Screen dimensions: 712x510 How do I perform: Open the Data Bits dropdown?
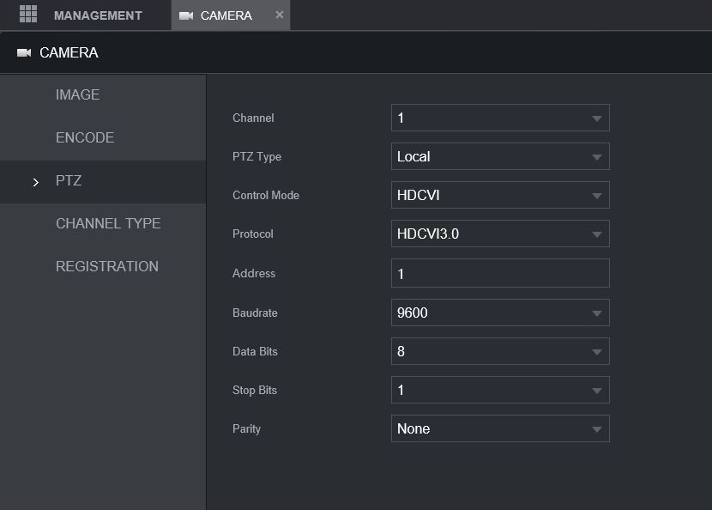pyautogui.click(x=500, y=352)
